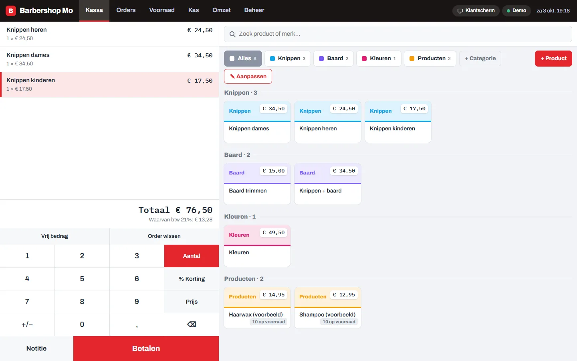Select the blue Knippen category swatch
This screenshot has width=577, height=361.
pyautogui.click(x=272, y=59)
